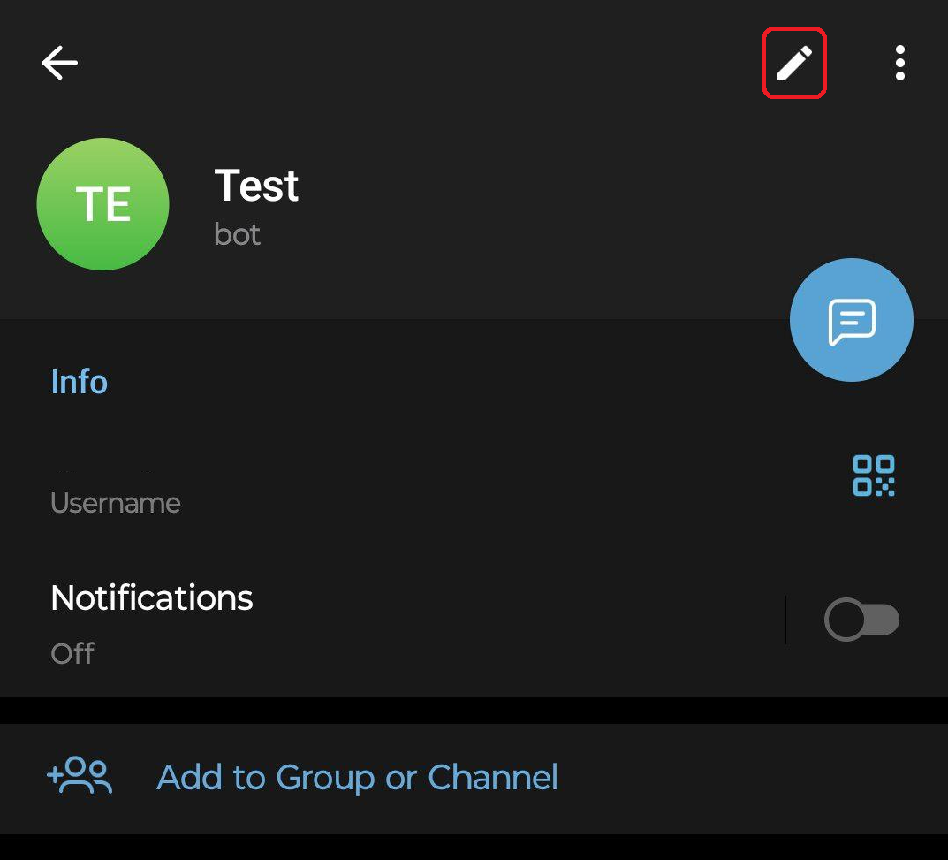Click the add members people icon

[80, 777]
